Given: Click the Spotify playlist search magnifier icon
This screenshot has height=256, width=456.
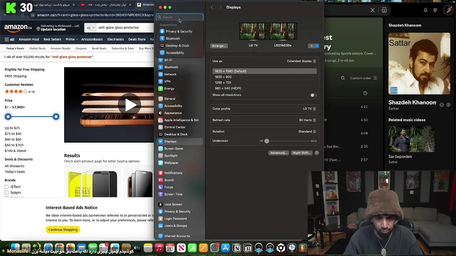Looking at the screenshot, I should (x=343, y=78).
